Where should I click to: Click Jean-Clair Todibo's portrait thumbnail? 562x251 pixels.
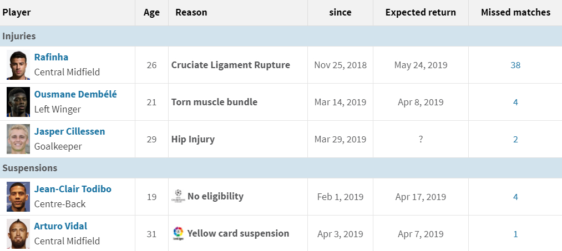point(18,197)
